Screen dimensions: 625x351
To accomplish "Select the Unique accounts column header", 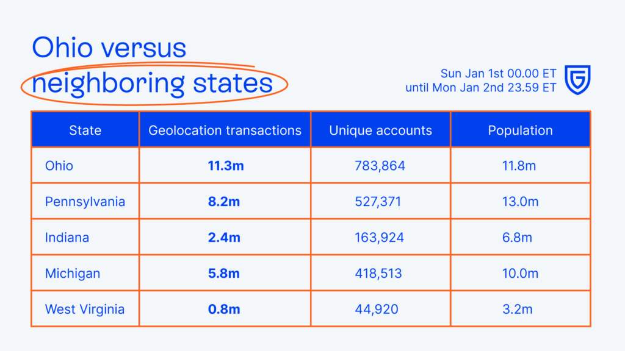I will coord(380,130).
